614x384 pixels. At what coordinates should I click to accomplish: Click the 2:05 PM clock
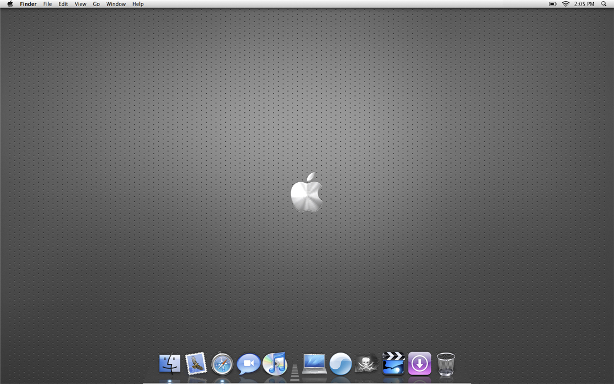click(584, 4)
